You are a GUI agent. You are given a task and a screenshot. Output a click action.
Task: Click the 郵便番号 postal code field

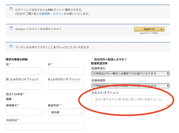pos(24,112)
